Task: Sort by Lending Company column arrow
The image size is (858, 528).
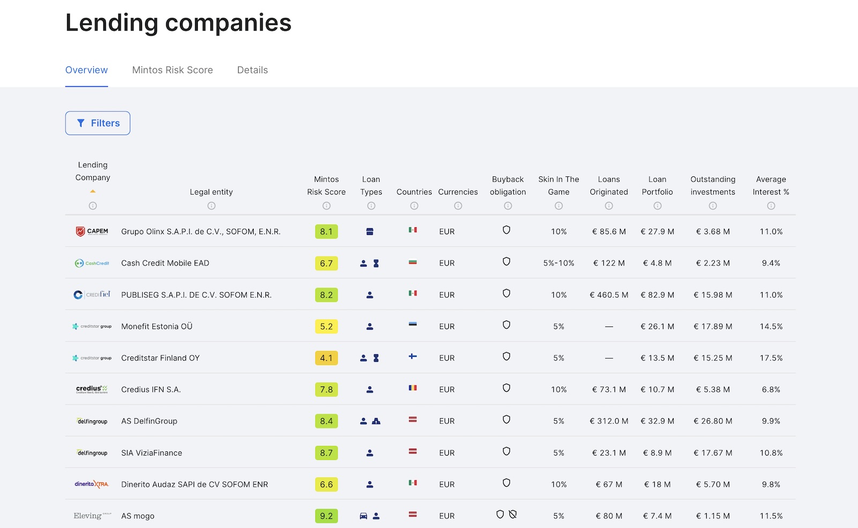Action: (93, 191)
